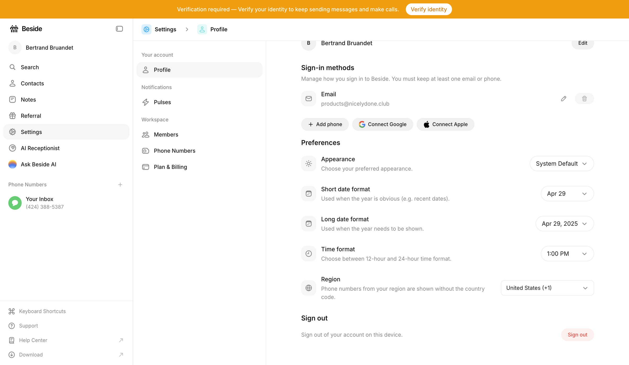Viewport: 629px width, 365px height.
Task: Click the Settings breadcrumb label
Action: 165,29
